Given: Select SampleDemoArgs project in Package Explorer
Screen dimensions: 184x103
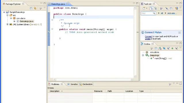Looking at the screenshot, I should tap(17, 12).
